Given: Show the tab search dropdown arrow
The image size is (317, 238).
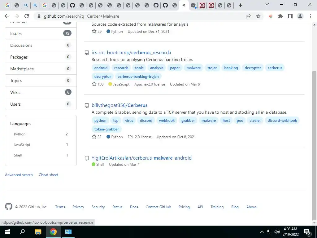Looking at the screenshot, I should (267, 4).
